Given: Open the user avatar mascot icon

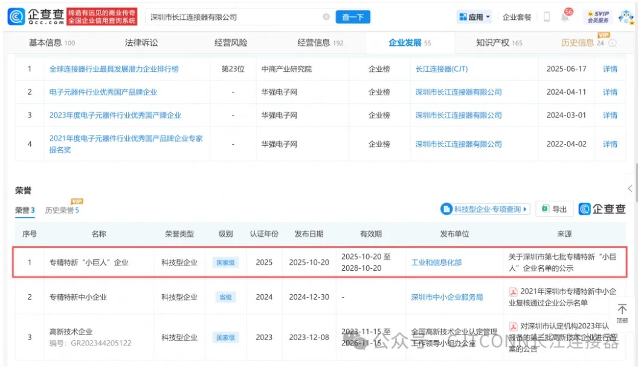Looking at the screenshot, I should click(625, 17).
